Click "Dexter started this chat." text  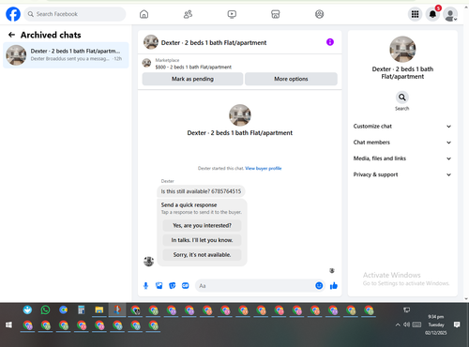[x=220, y=168]
